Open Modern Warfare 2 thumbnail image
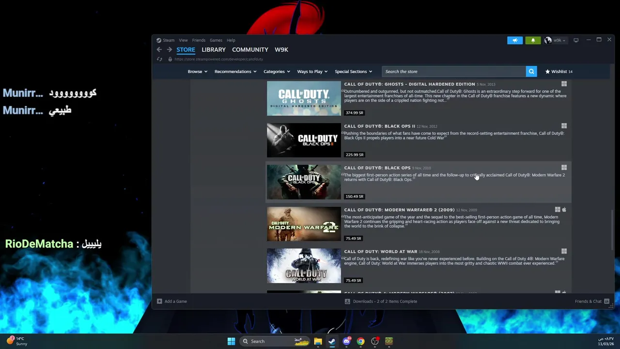 tap(304, 224)
